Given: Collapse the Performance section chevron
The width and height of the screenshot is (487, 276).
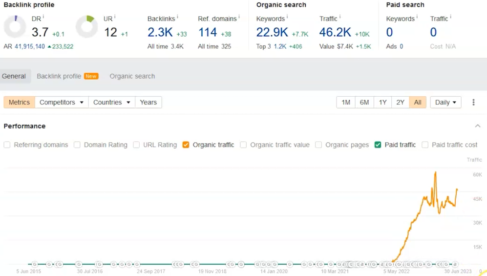Looking at the screenshot, I should [x=477, y=126].
